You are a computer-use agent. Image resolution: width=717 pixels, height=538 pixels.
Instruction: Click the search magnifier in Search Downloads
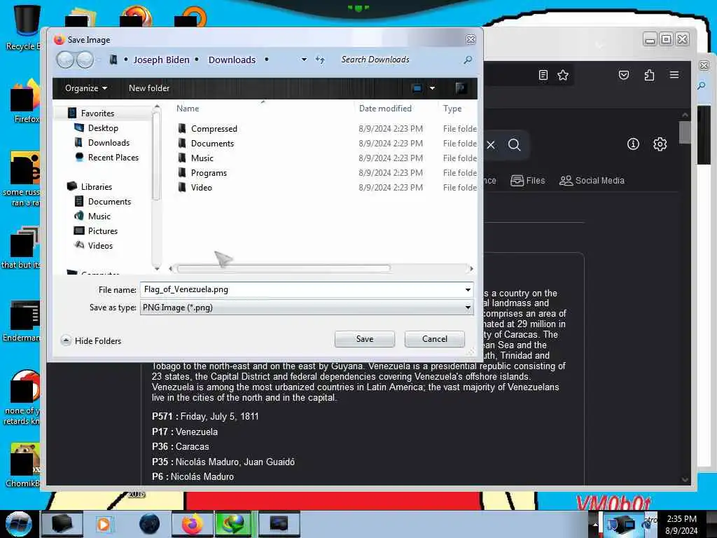pyautogui.click(x=468, y=60)
